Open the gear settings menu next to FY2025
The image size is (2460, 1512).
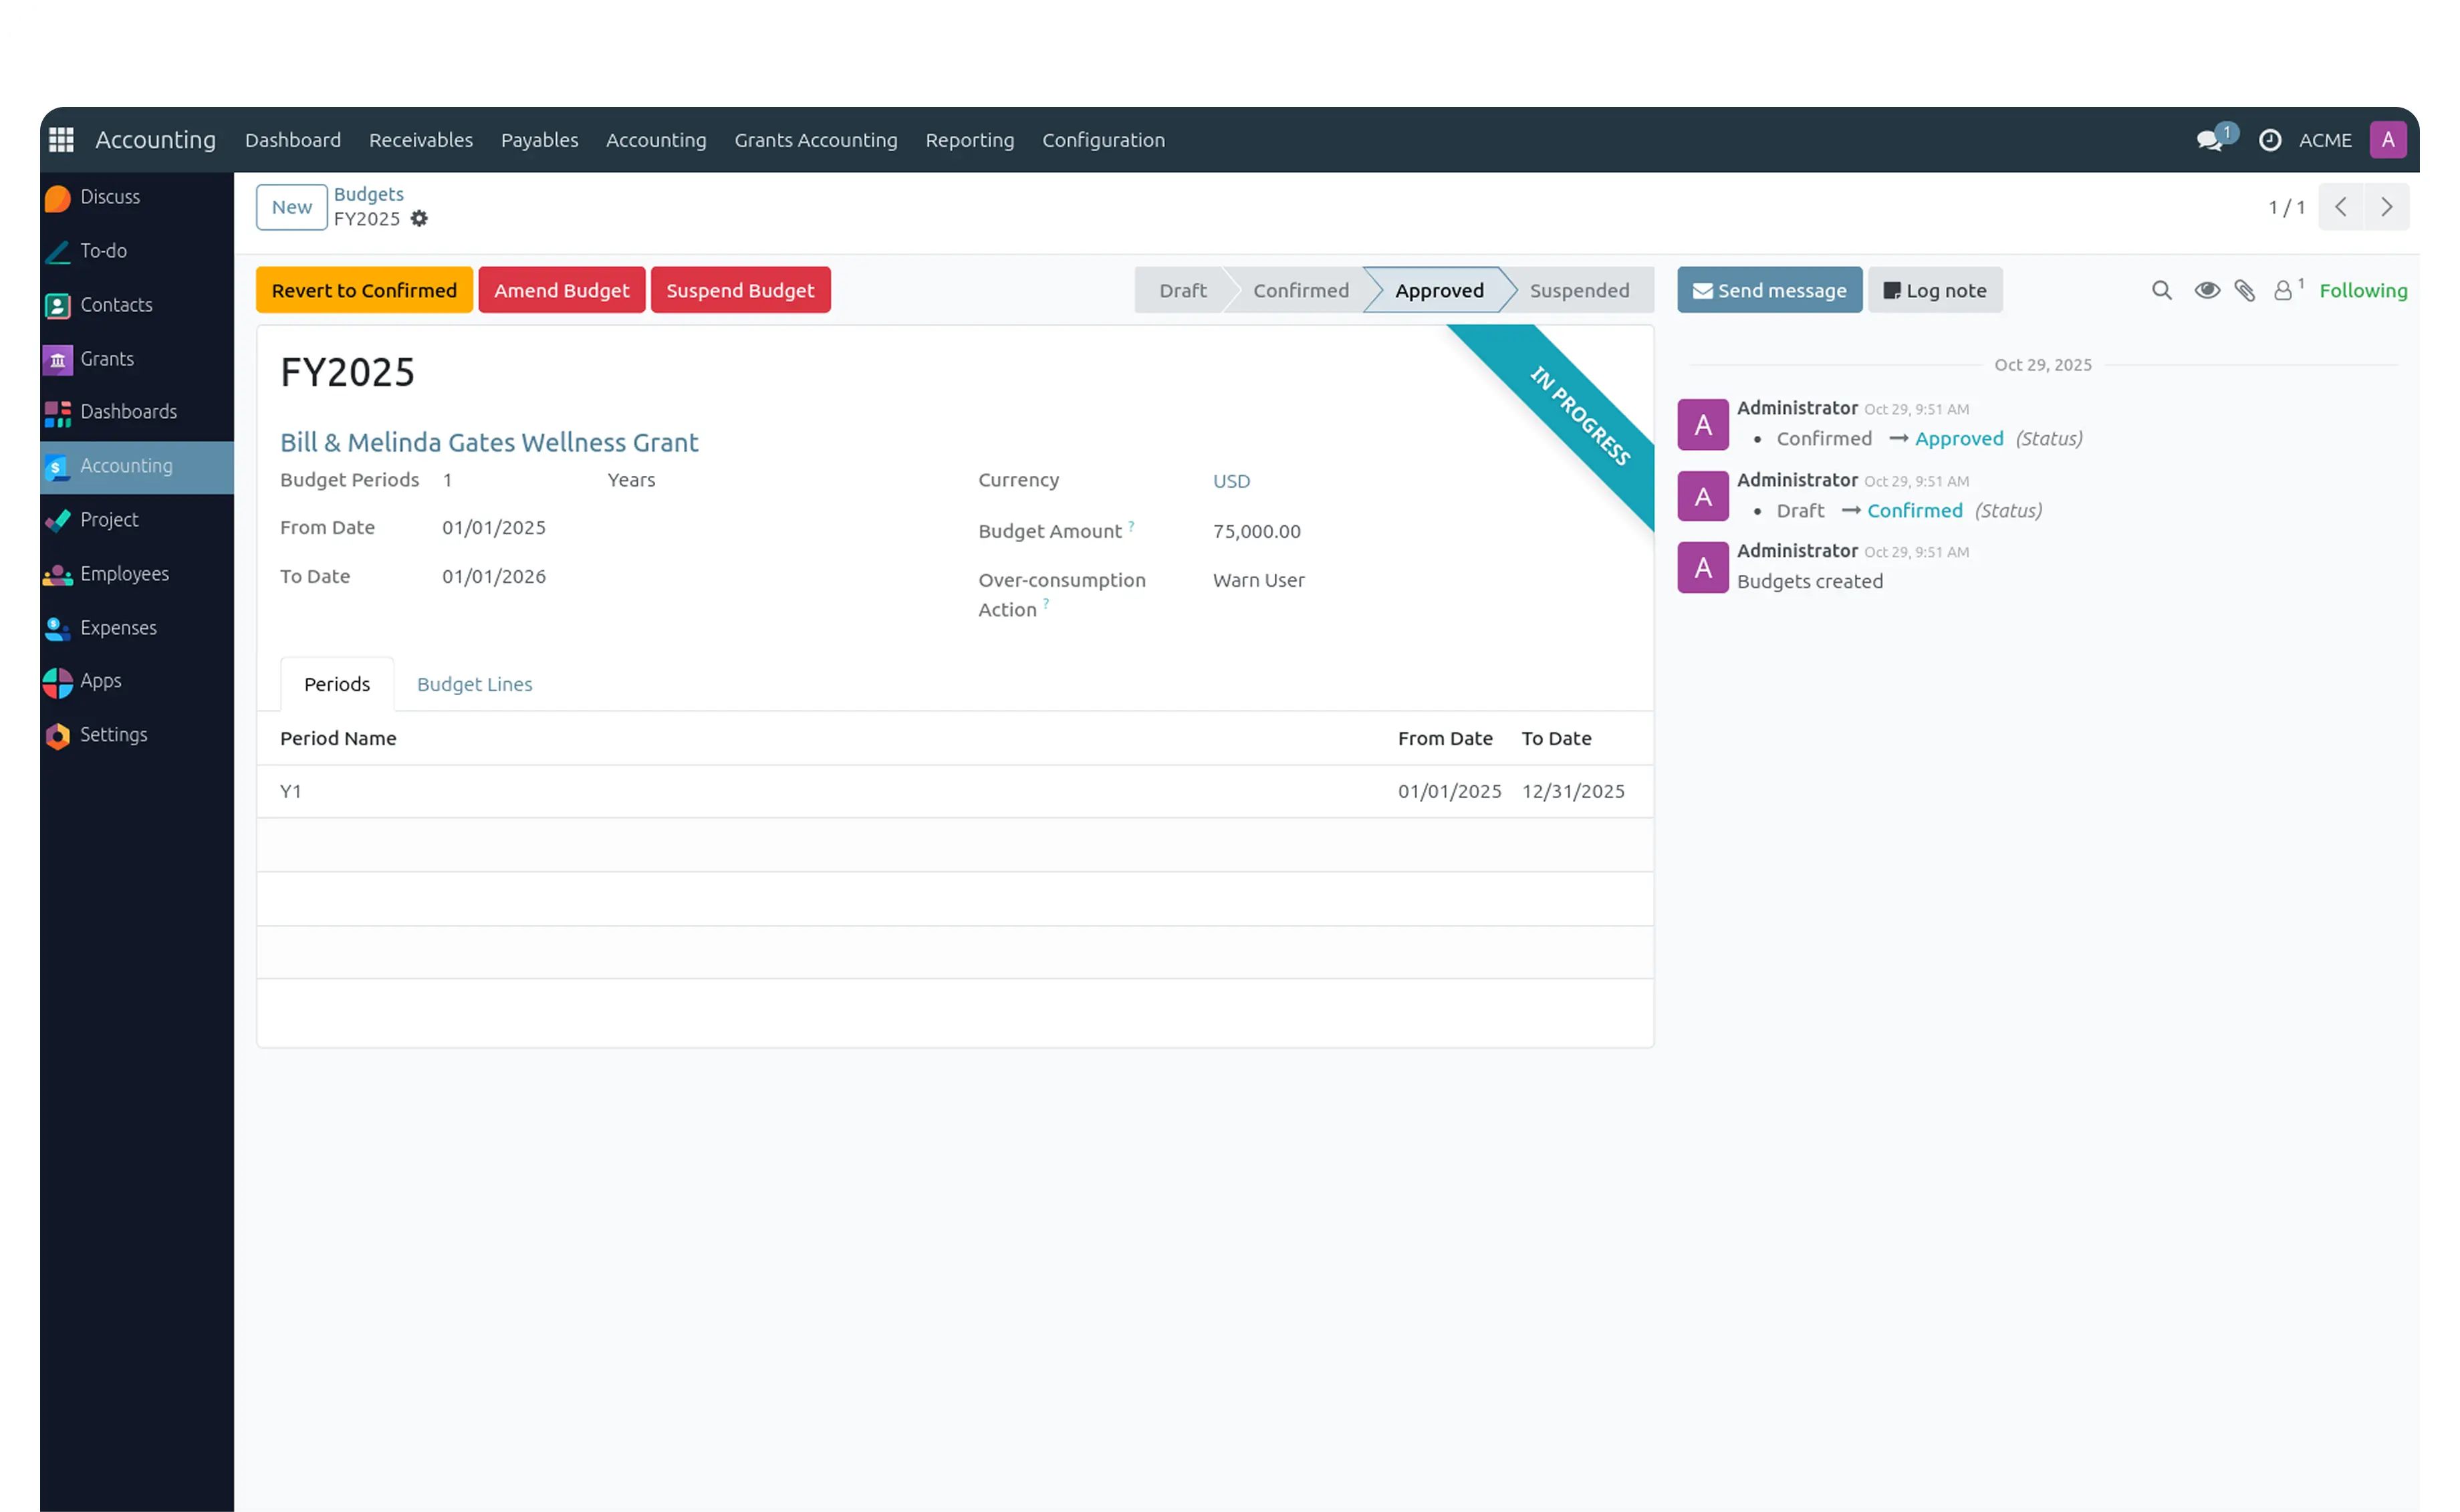[419, 218]
